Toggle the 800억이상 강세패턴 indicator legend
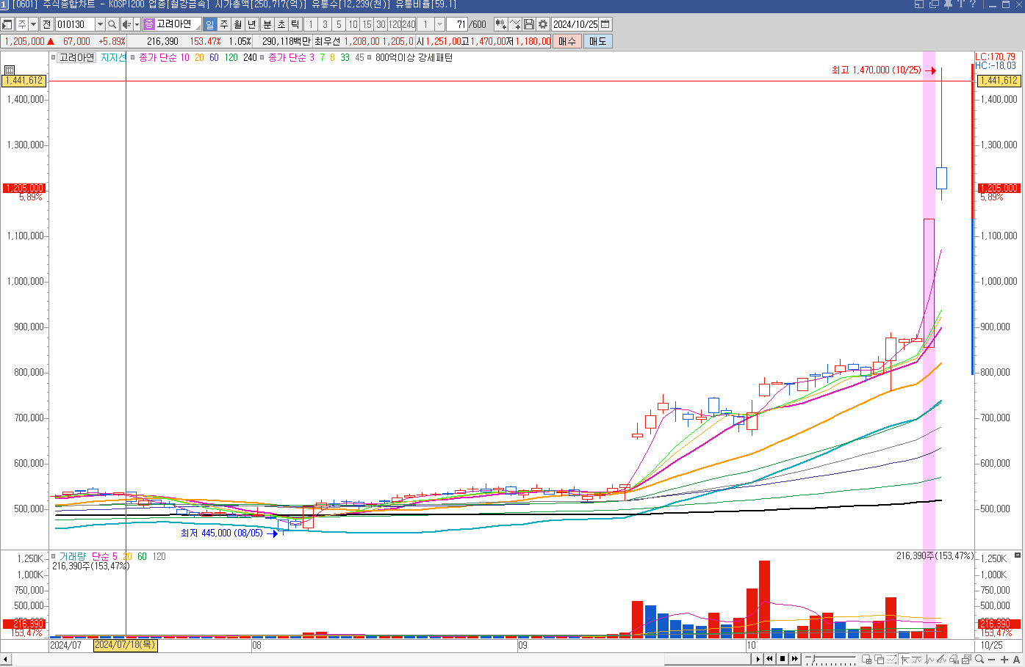 (x=414, y=57)
